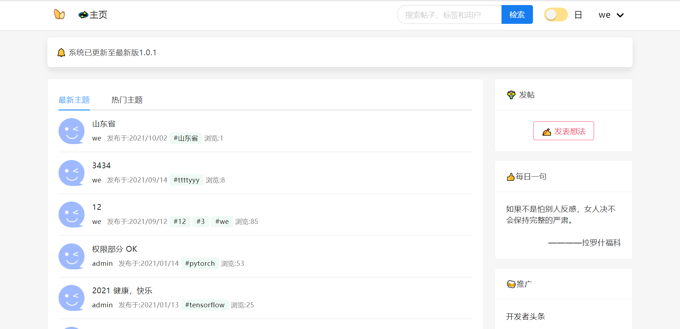
Task: Click announcement 系统已更新至最新版1.0.1
Action: coord(113,53)
